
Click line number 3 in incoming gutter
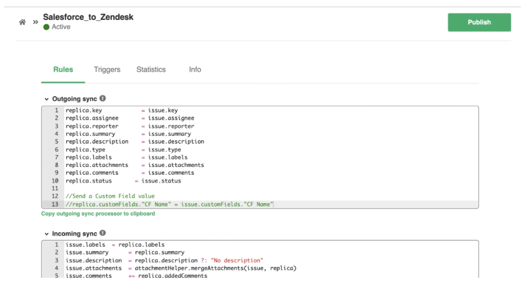click(x=57, y=260)
